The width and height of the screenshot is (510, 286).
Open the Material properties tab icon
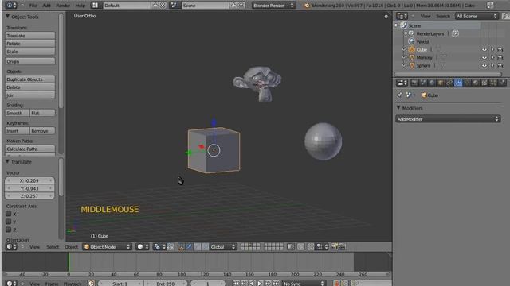pos(476,83)
